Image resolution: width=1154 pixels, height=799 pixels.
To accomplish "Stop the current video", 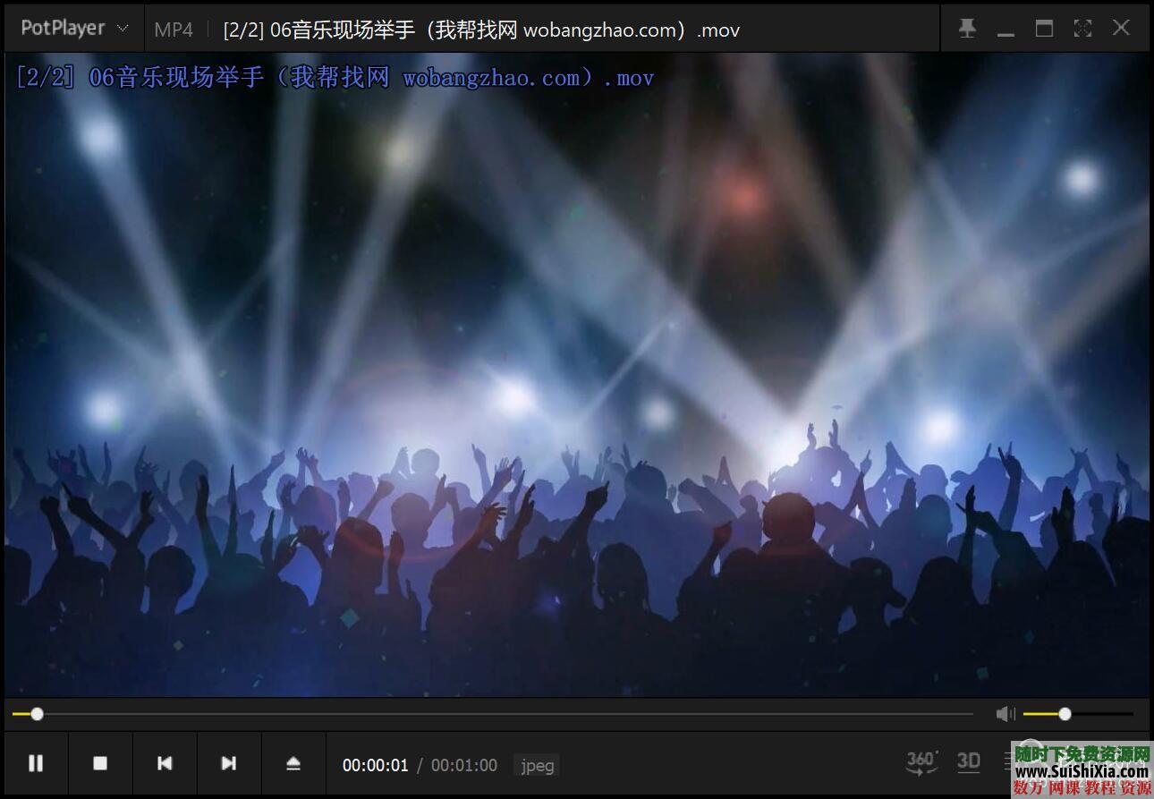I will (100, 763).
